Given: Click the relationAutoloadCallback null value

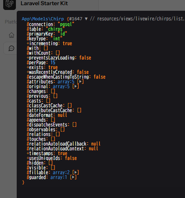Looking at the screenshot, I should click(96, 144).
